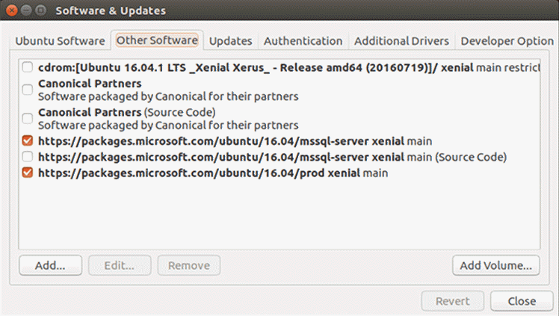The image size is (559, 316).
Task: Open the Updates tab
Action: click(230, 41)
